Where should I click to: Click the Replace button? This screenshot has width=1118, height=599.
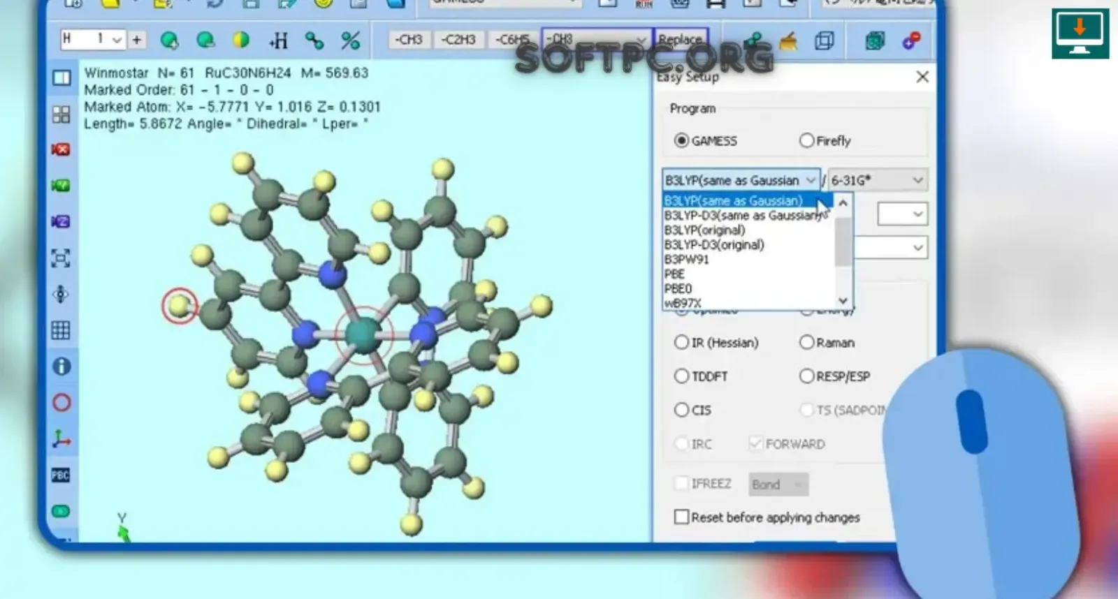click(x=681, y=39)
